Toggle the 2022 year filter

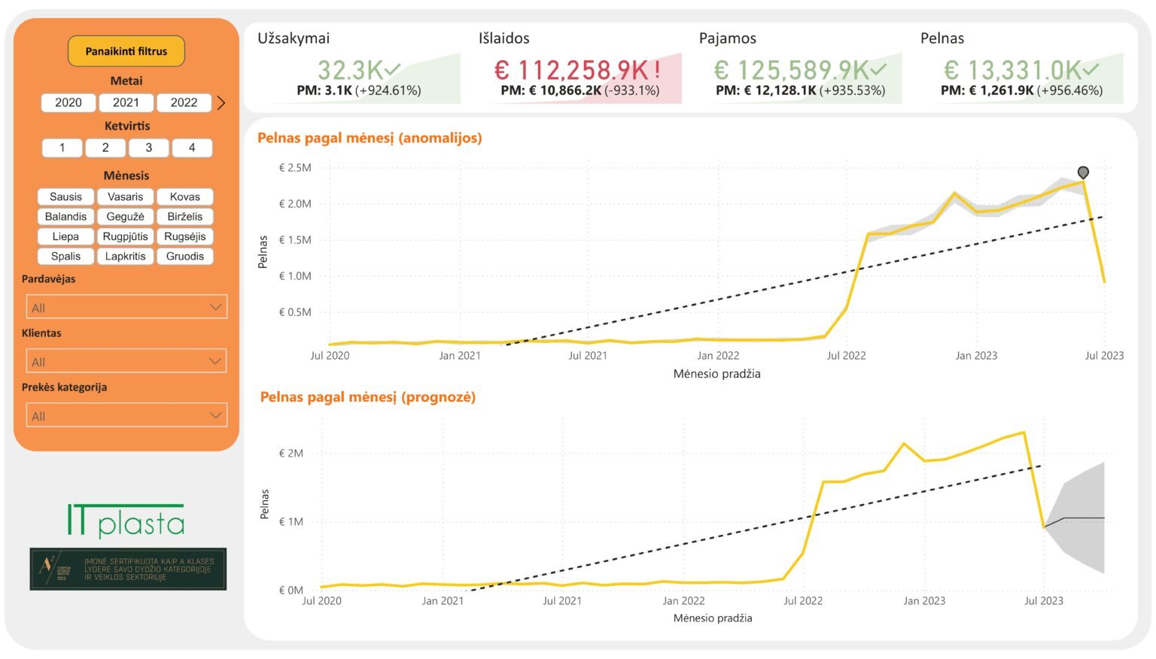pos(184,102)
